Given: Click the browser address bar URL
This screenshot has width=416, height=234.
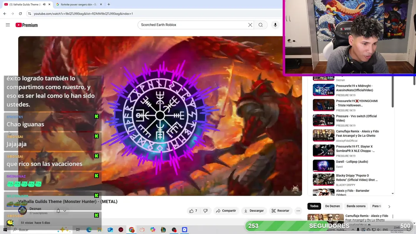Looking at the screenshot, I should tap(83, 14).
